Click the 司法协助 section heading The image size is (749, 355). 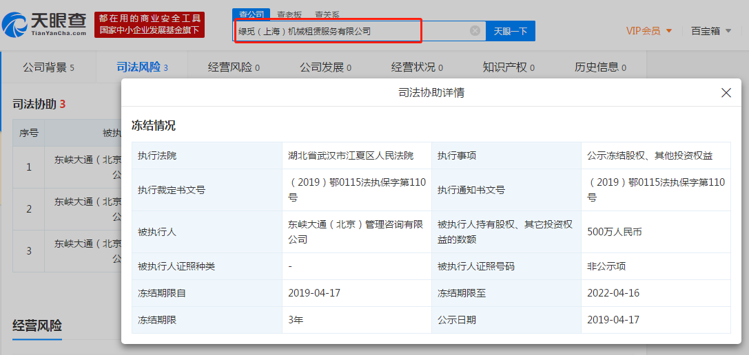click(x=39, y=104)
